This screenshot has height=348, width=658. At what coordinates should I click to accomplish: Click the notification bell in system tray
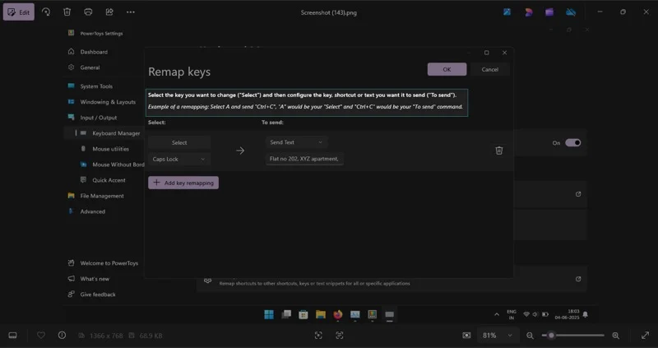click(x=586, y=314)
